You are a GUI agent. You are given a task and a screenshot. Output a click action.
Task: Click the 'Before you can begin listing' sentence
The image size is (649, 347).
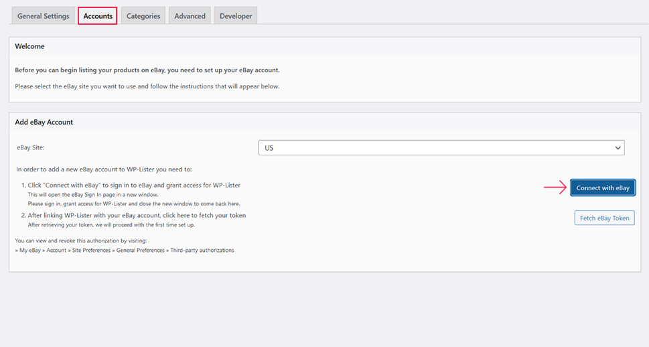pyautogui.click(x=147, y=70)
